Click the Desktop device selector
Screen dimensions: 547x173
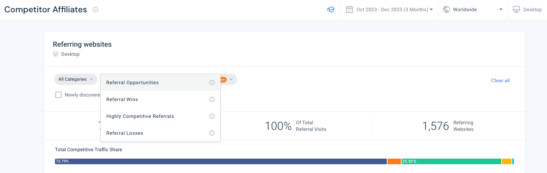tap(527, 10)
